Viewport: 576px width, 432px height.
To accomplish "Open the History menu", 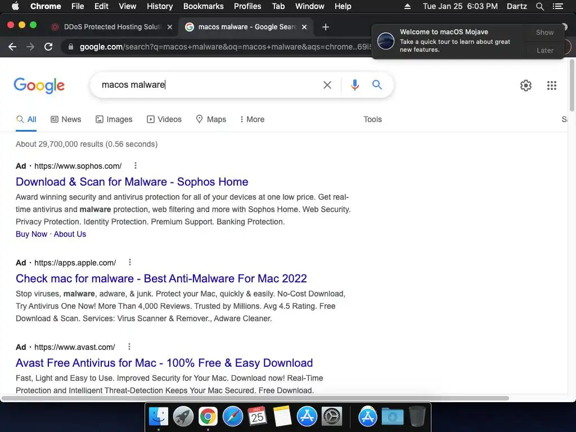I will click(160, 6).
